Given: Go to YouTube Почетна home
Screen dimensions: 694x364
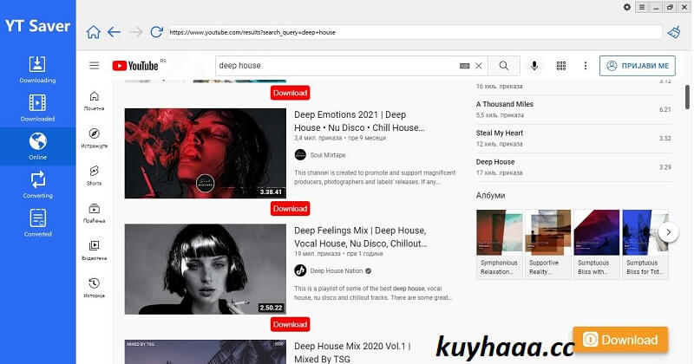Looking at the screenshot, I should 95,101.
